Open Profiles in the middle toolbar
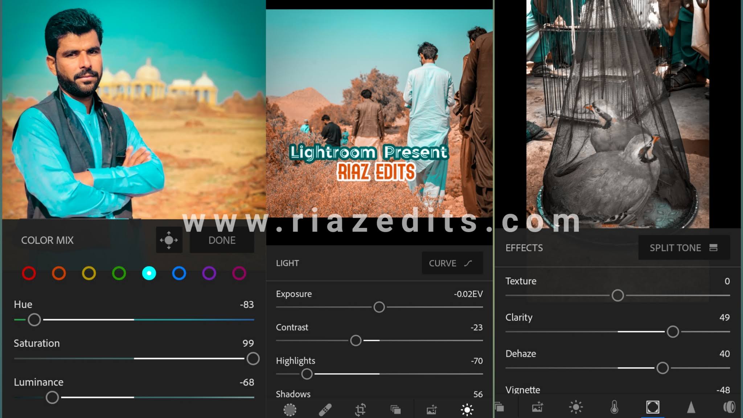This screenshot has width=743, height=418. 395,410
